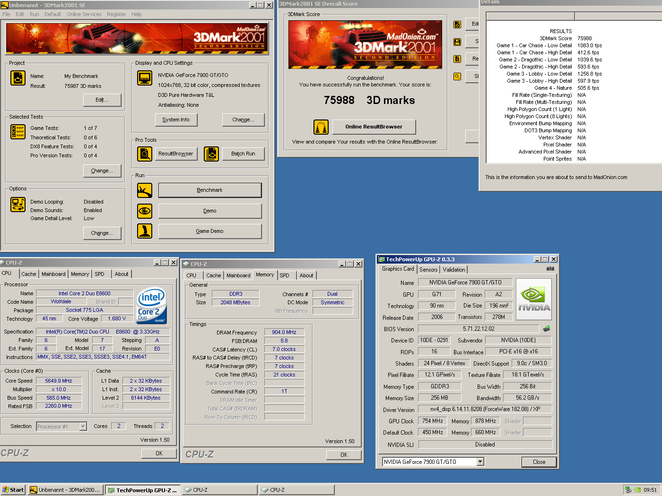662x496 pixels.
Task: Open the File menu in 3DMark2001
Action: 6,14
